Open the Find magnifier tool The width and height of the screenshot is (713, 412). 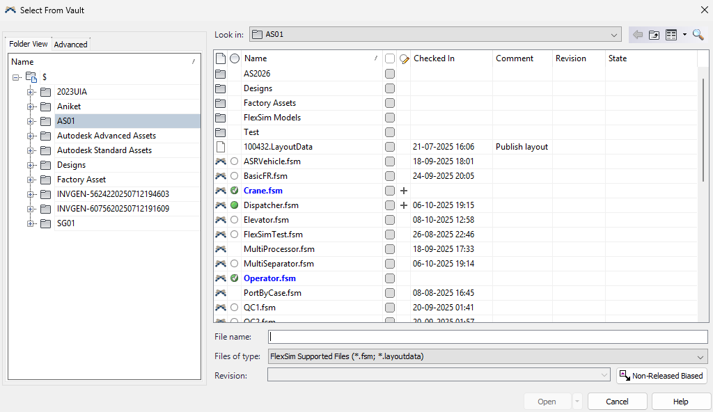pos(698,35)
